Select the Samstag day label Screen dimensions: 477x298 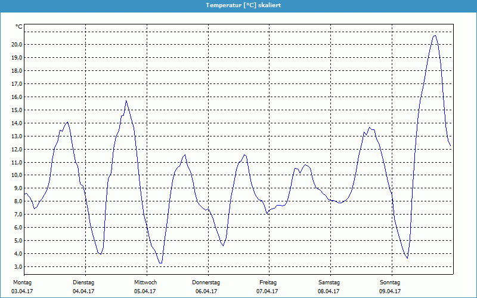pos(329,282)
